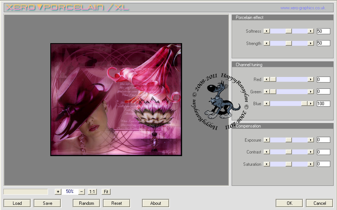Zoom out with the minus button
The height and width of the screenshot is (210, 337).
click(x=82, y=191)
